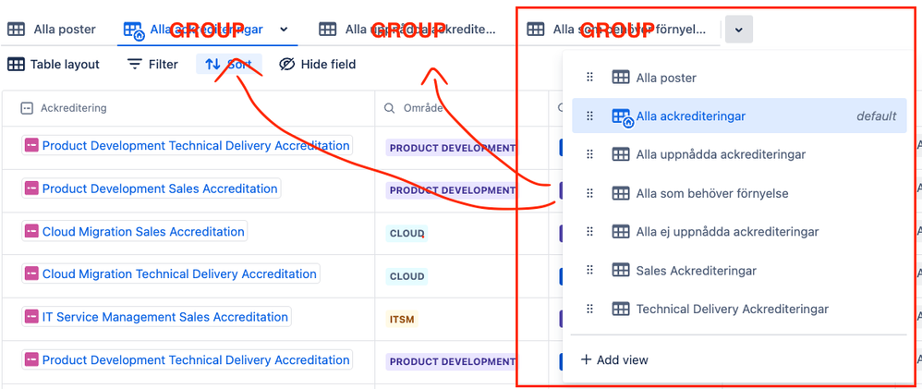
Task: Open IT Service Management Sales Accreditation record
Action: [156, 317]
